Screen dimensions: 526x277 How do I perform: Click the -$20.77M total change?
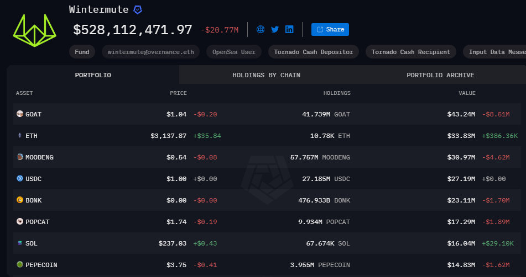tap(220, 30)
